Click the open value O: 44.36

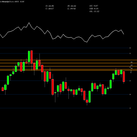click(50, 6)
